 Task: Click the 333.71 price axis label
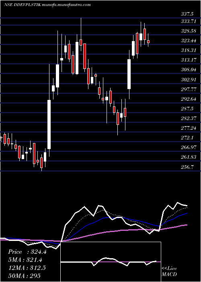[189, 21]
